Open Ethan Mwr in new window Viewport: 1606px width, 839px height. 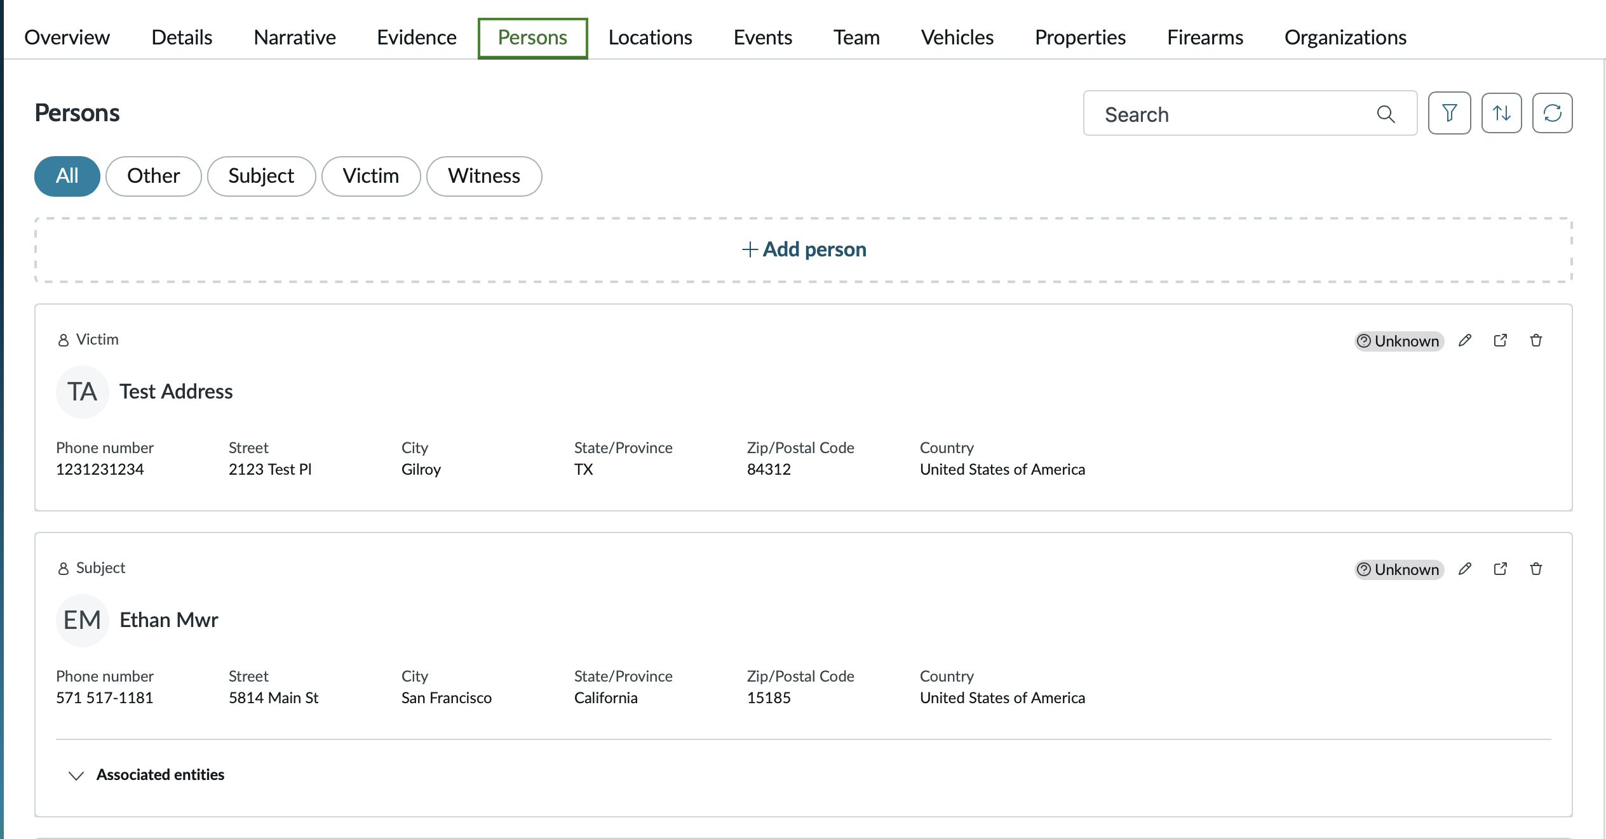pos(1501,569)
